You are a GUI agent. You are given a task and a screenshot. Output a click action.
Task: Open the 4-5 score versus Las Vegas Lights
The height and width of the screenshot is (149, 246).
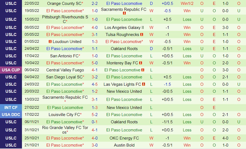click(x=95, y=84)
